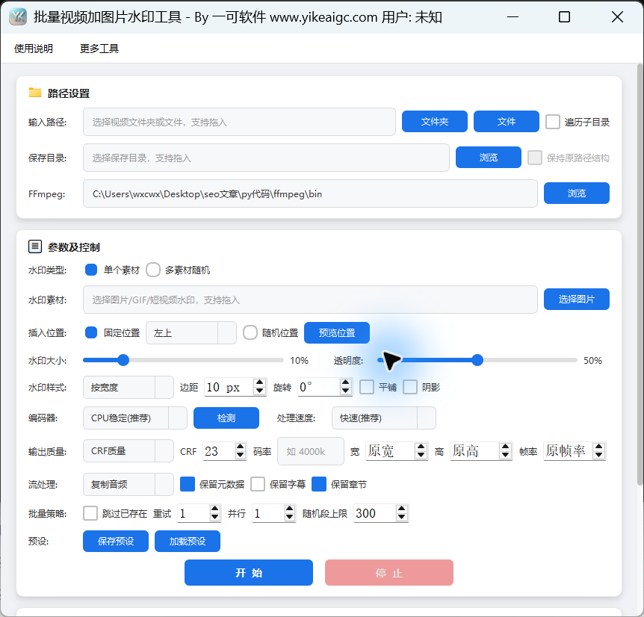Click the 码率 bitrate input field

click(x=311, y=451)
